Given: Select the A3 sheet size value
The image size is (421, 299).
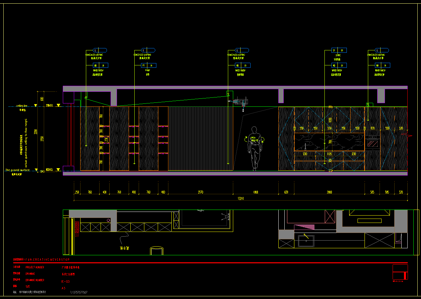Looking at the screenshot, I should 63,288.
